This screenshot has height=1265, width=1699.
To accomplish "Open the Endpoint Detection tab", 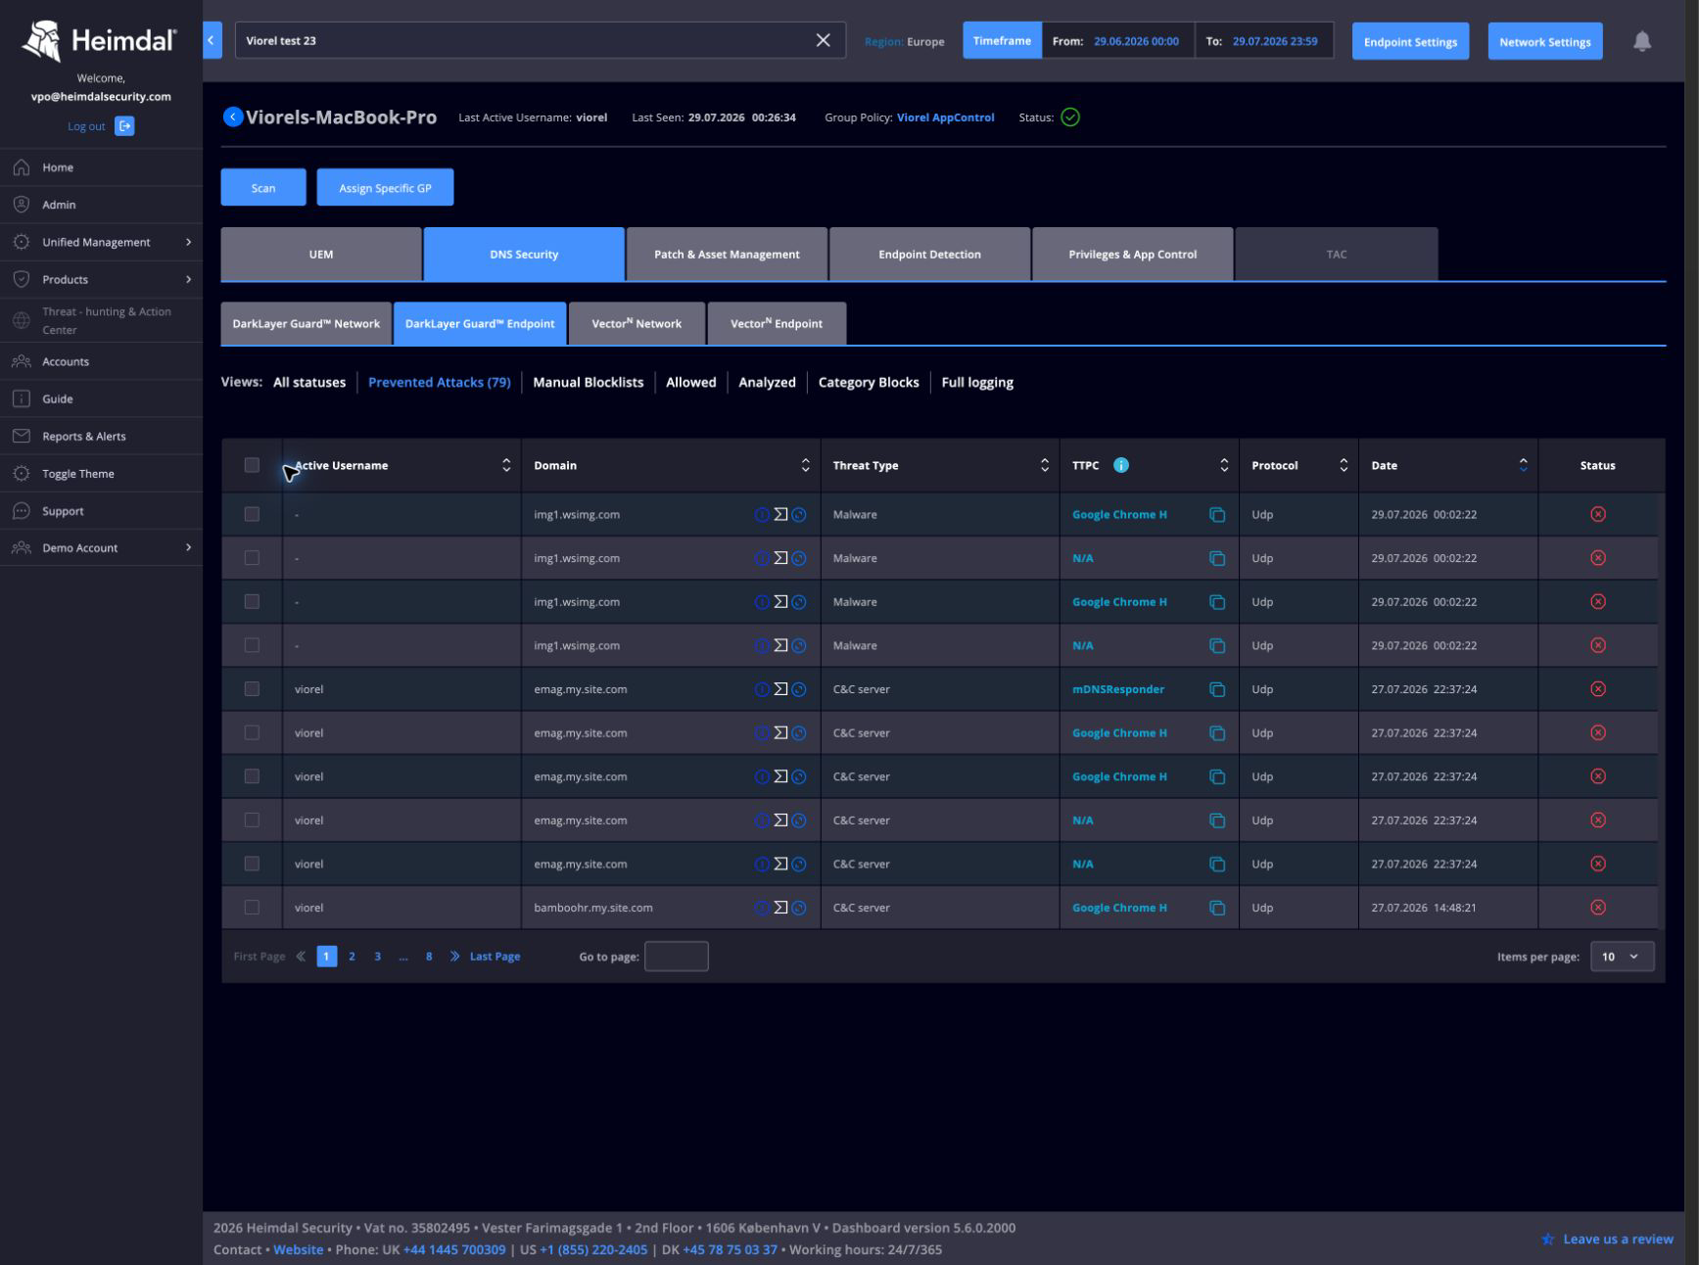I will point(929,255).
